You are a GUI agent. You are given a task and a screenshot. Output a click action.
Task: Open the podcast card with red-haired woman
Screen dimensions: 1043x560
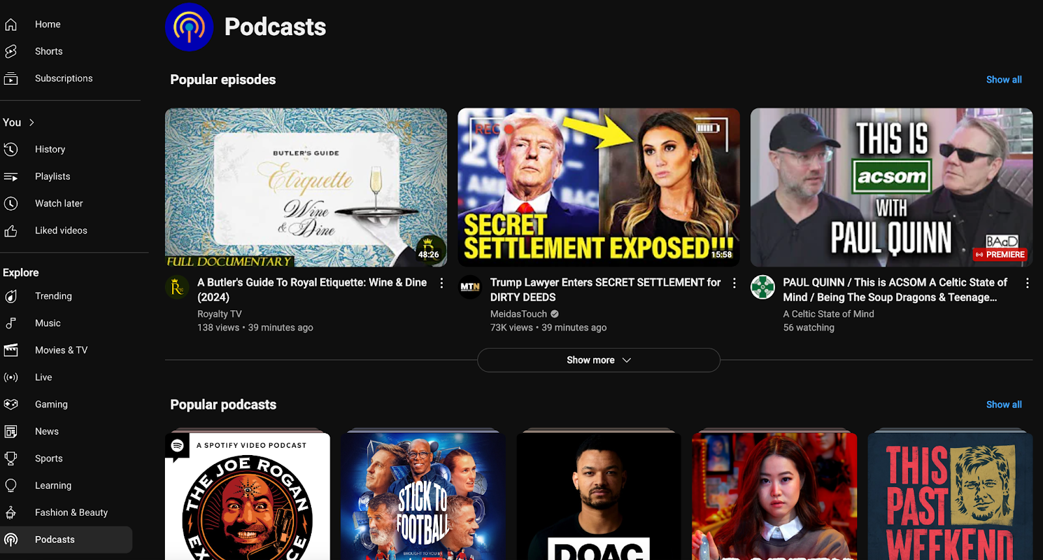click(x=774, y=495)
